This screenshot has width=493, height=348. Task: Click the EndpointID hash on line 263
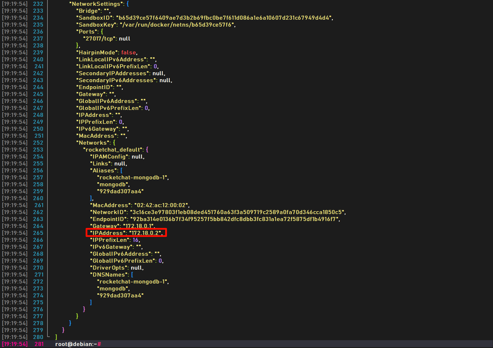tap(234, 219)
